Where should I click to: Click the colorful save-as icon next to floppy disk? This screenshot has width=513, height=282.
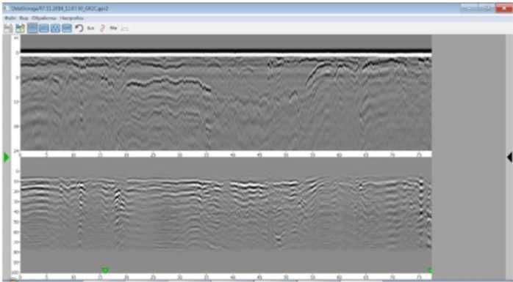click(21, 29)
